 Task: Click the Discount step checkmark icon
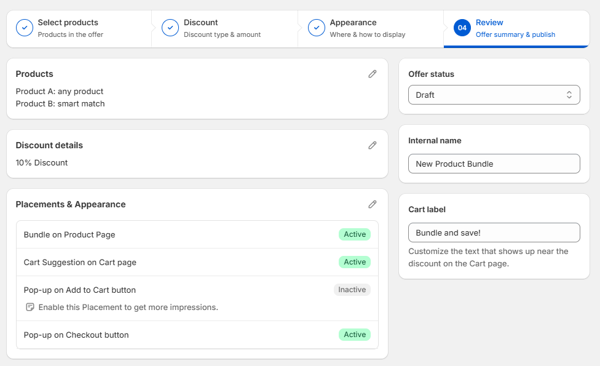point(170,28)
